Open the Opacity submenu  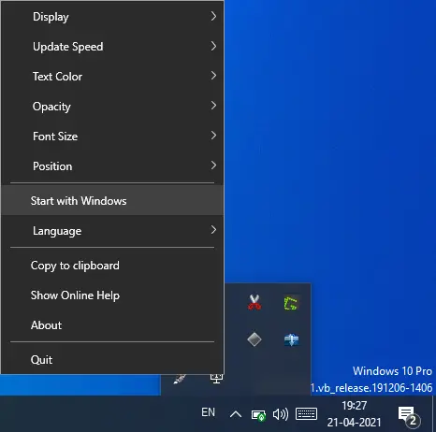click(x=112, y=107)
